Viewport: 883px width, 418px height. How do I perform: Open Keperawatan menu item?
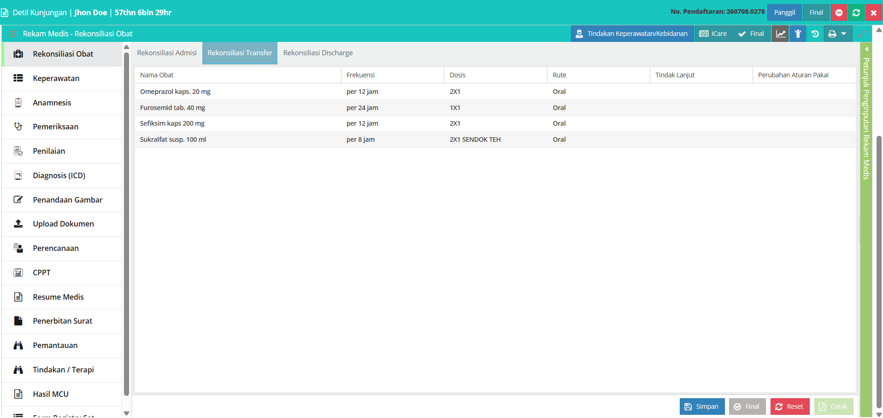[62, 78]
